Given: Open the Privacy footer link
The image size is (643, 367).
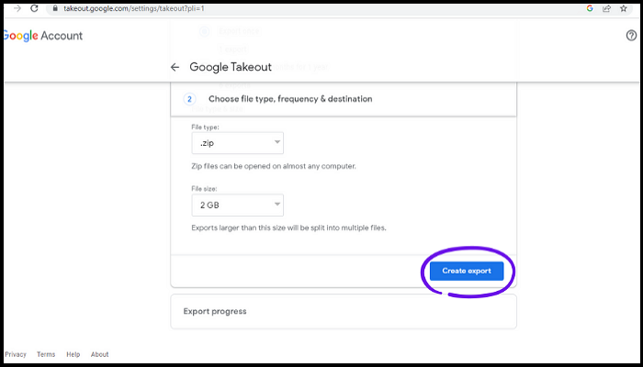Looking at the screenshot, I should (x=16, y=354).
